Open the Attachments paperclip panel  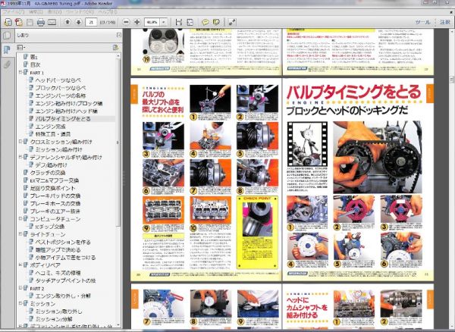[6, 64]
